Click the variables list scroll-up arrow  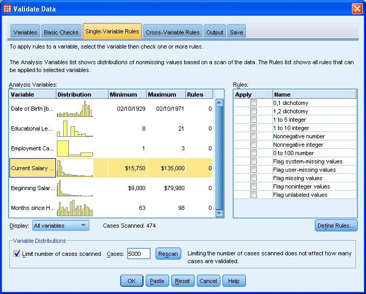tap(219, 102)
